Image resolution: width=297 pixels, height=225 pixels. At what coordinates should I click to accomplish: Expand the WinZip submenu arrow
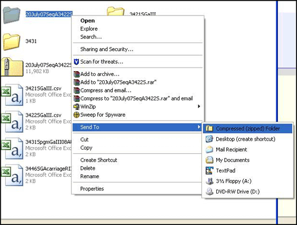tap(199, 106)
